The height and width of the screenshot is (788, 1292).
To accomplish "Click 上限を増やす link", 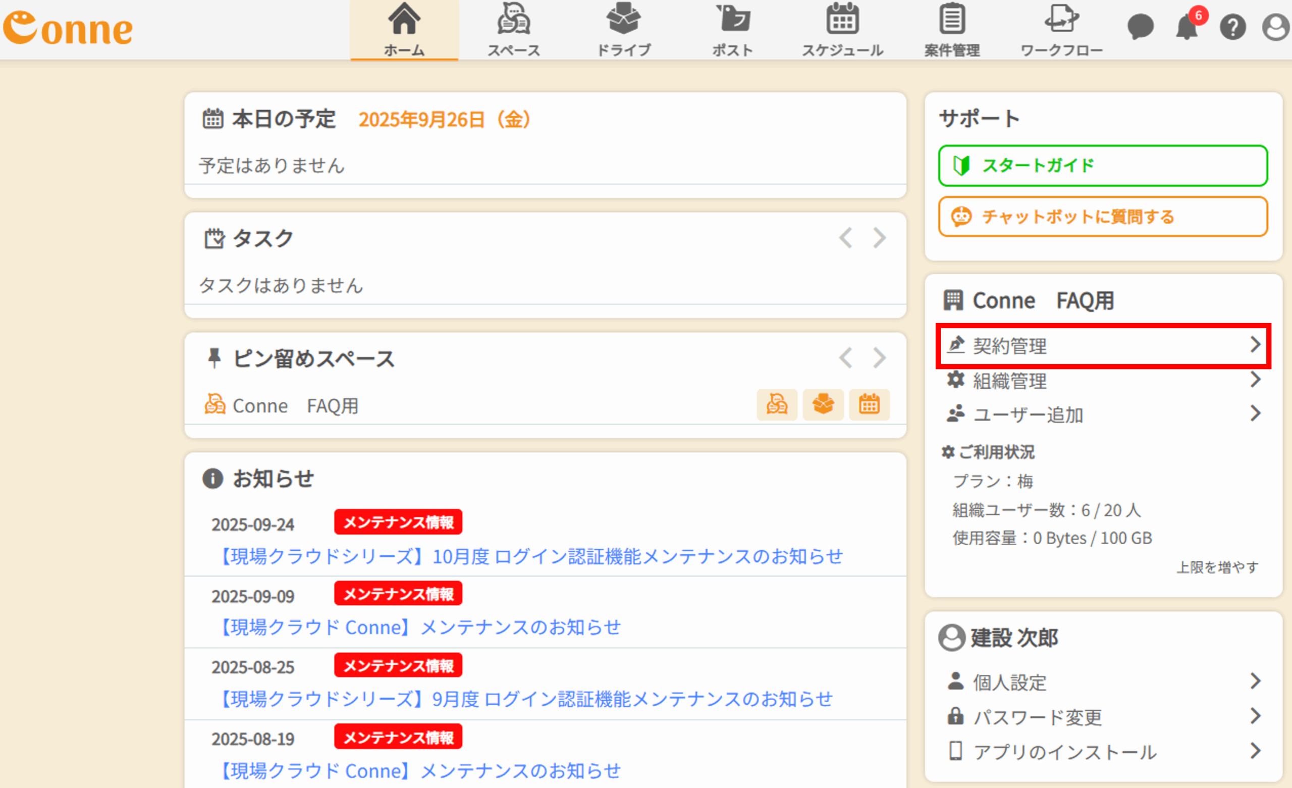I will pyautogui.click(x=1217, y=567).
